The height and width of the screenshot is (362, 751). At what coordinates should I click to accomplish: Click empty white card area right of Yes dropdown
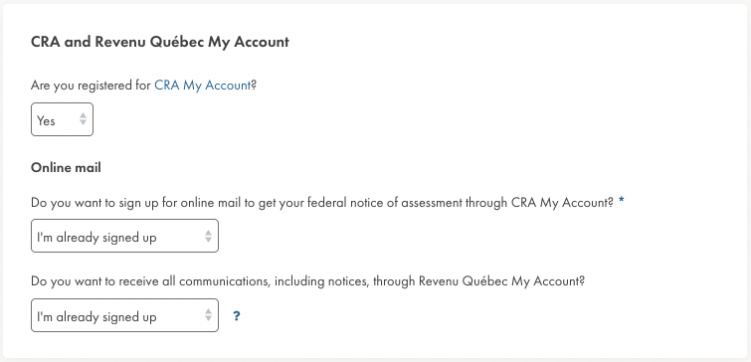[383, 119]
